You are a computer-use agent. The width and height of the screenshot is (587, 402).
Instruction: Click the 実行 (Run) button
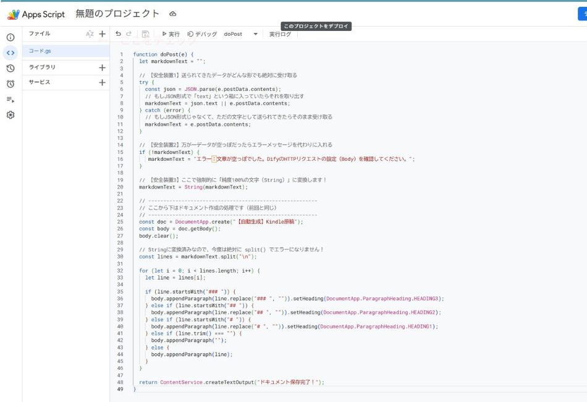(x=171, y=35)
